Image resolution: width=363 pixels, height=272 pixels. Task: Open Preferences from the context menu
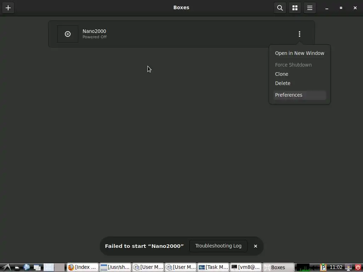click(300, 95)
